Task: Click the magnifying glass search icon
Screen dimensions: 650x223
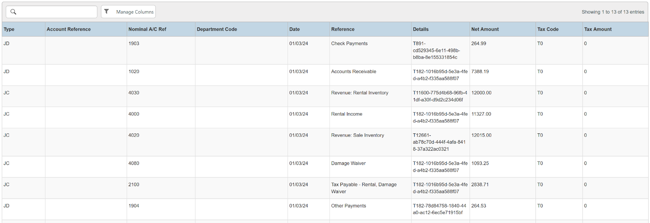Action: (13, 12)
